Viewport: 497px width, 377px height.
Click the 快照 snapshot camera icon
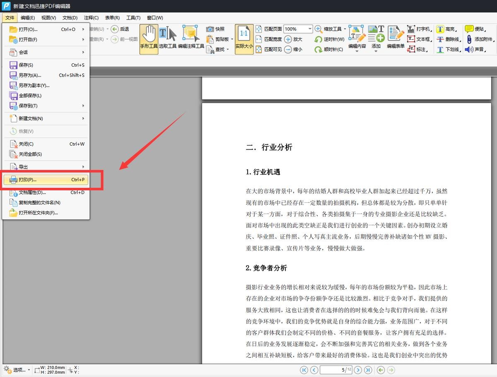[210, 29]
